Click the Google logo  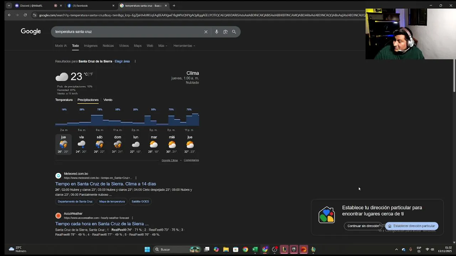pos(31,31)
